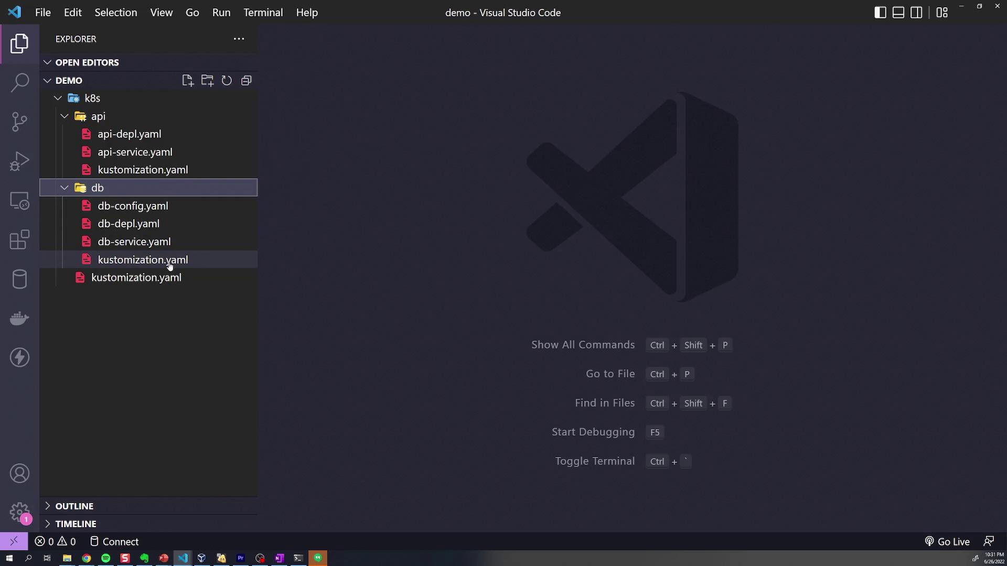
Task: Open db-config.yaml file
Action: [133, 206]
